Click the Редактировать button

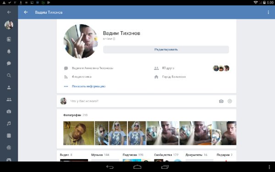[166, 50]
